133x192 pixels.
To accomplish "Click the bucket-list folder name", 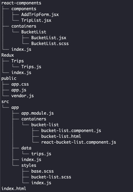I will point(45,125).
